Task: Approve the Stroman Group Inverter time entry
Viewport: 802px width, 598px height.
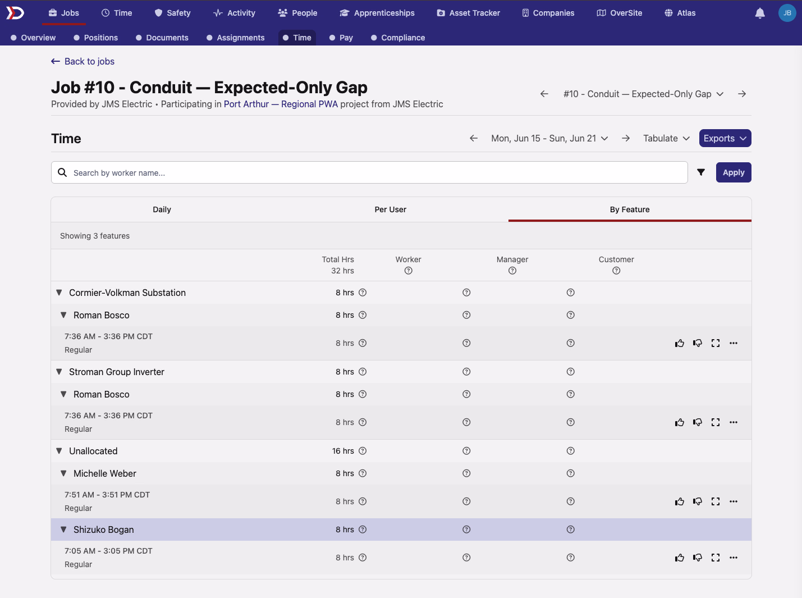Action: pyautogui.click(x=680, y=422)
